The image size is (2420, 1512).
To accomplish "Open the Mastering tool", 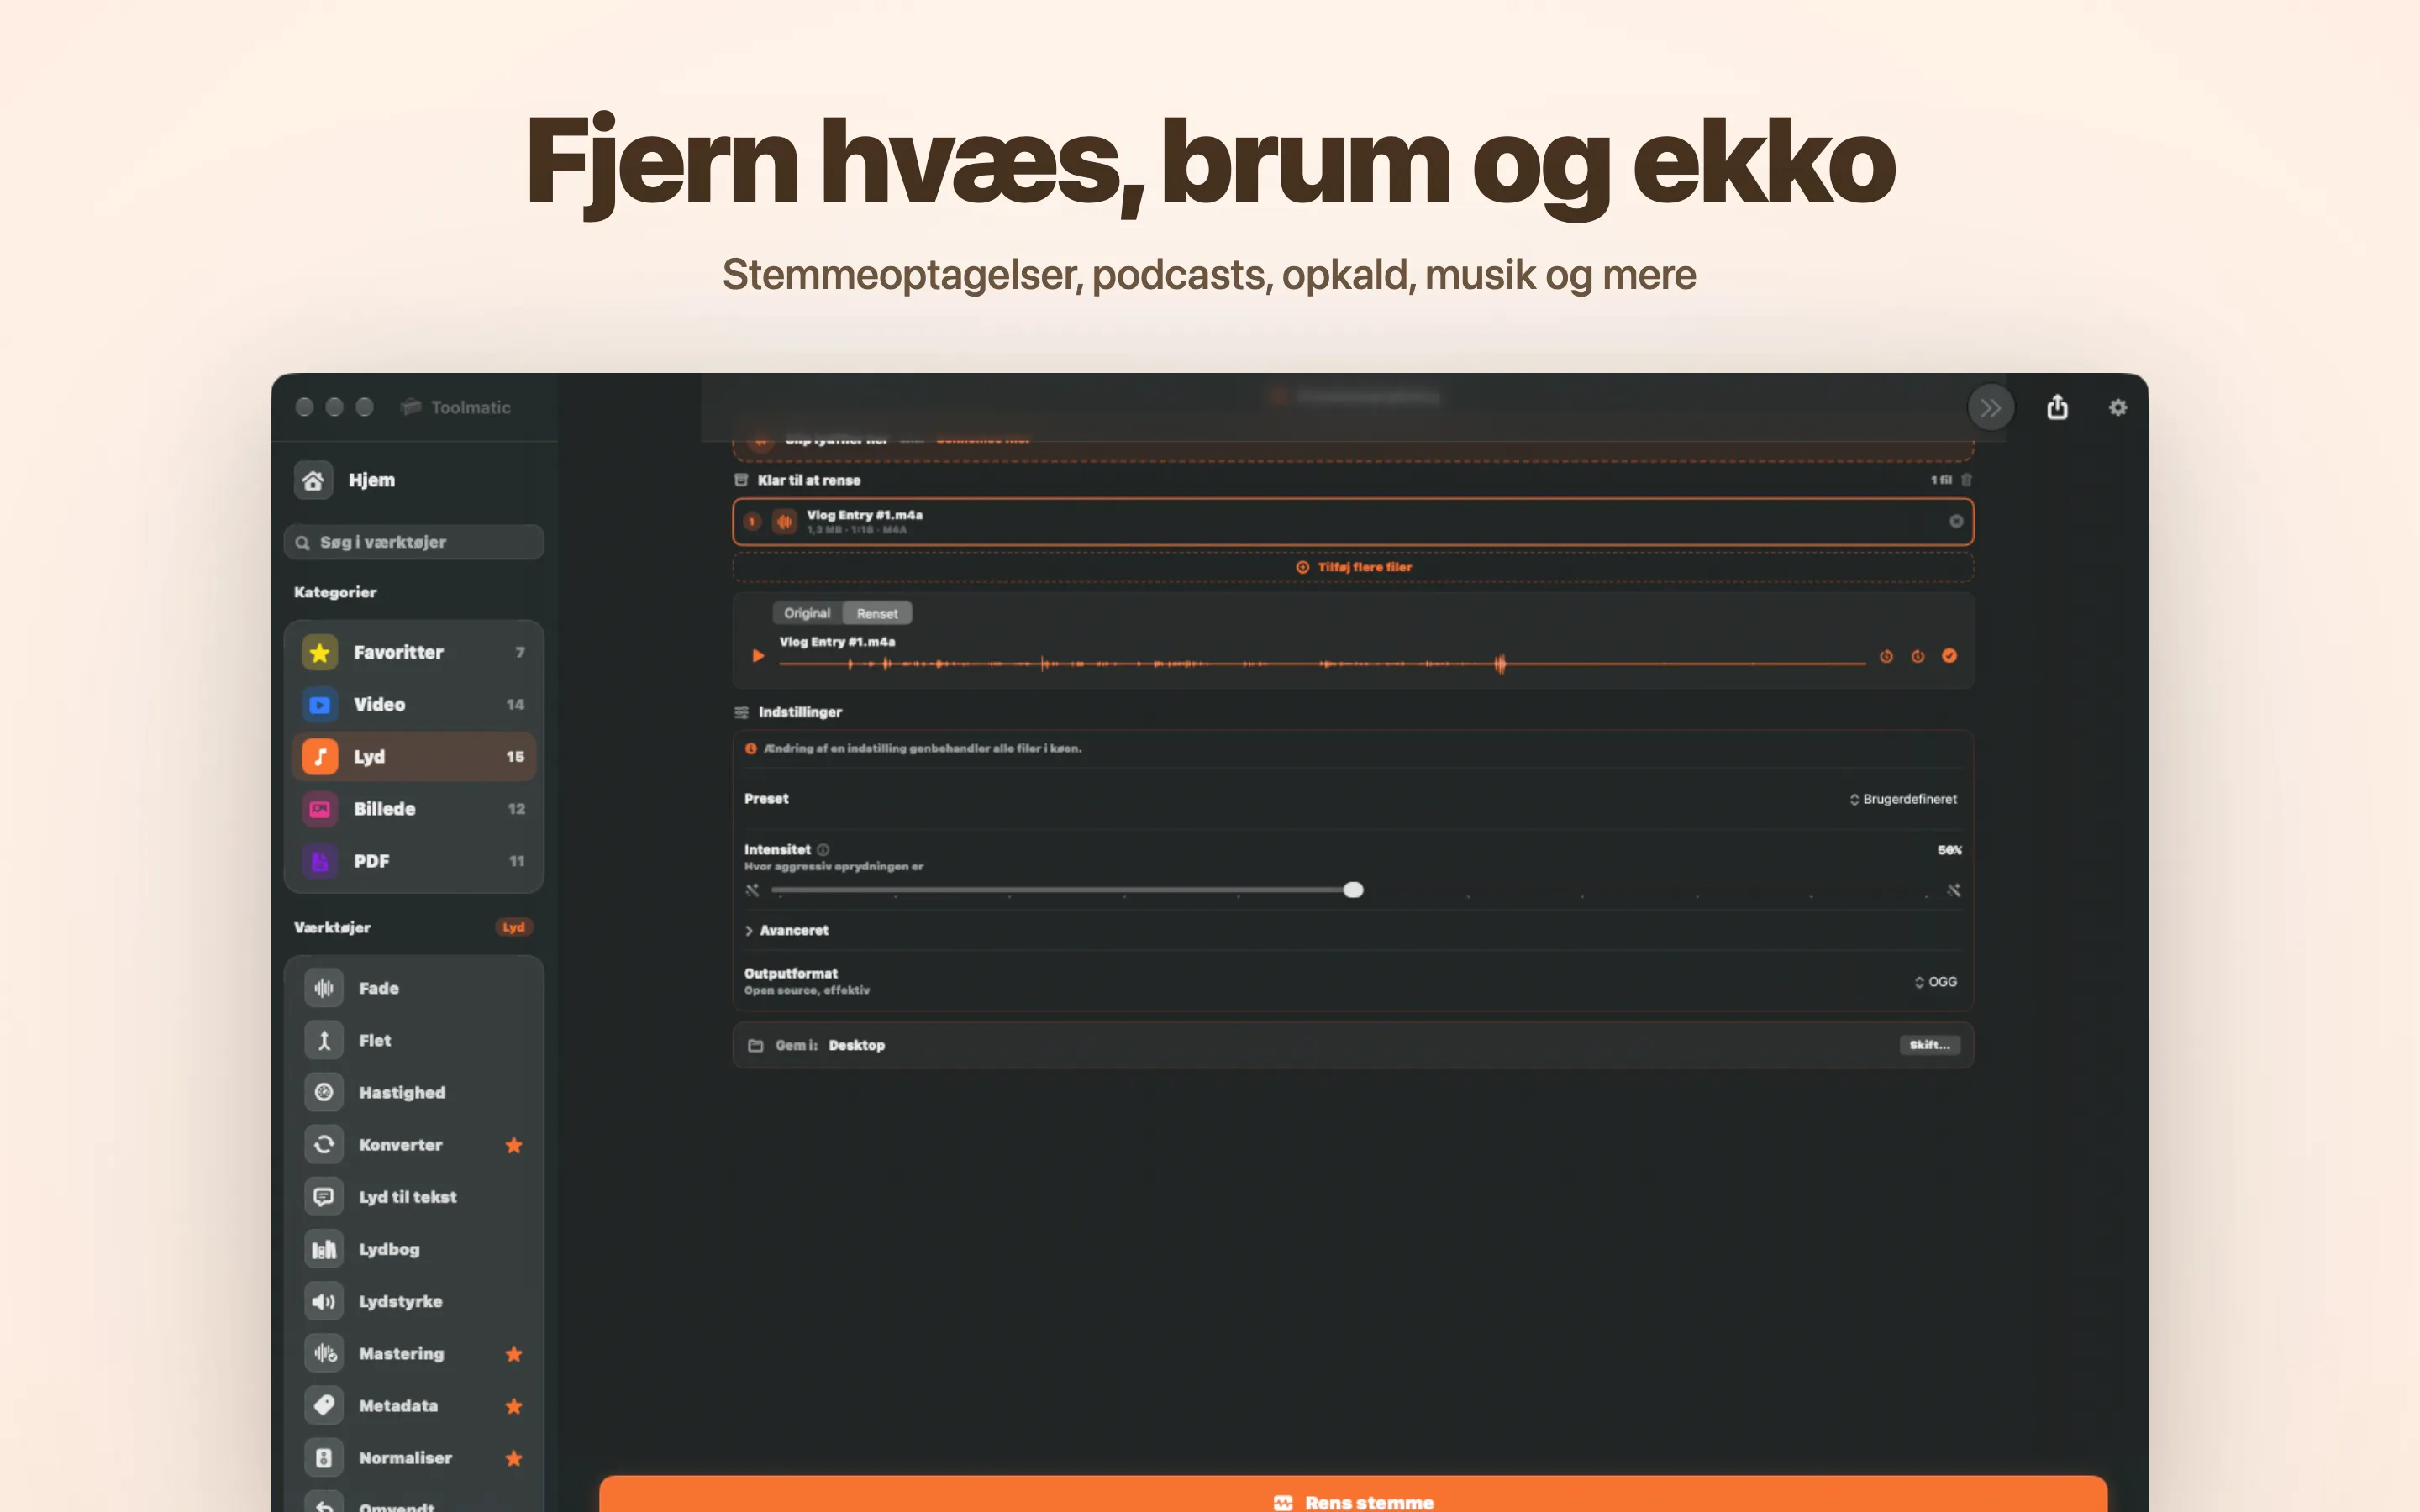I will pos(400,1353).
